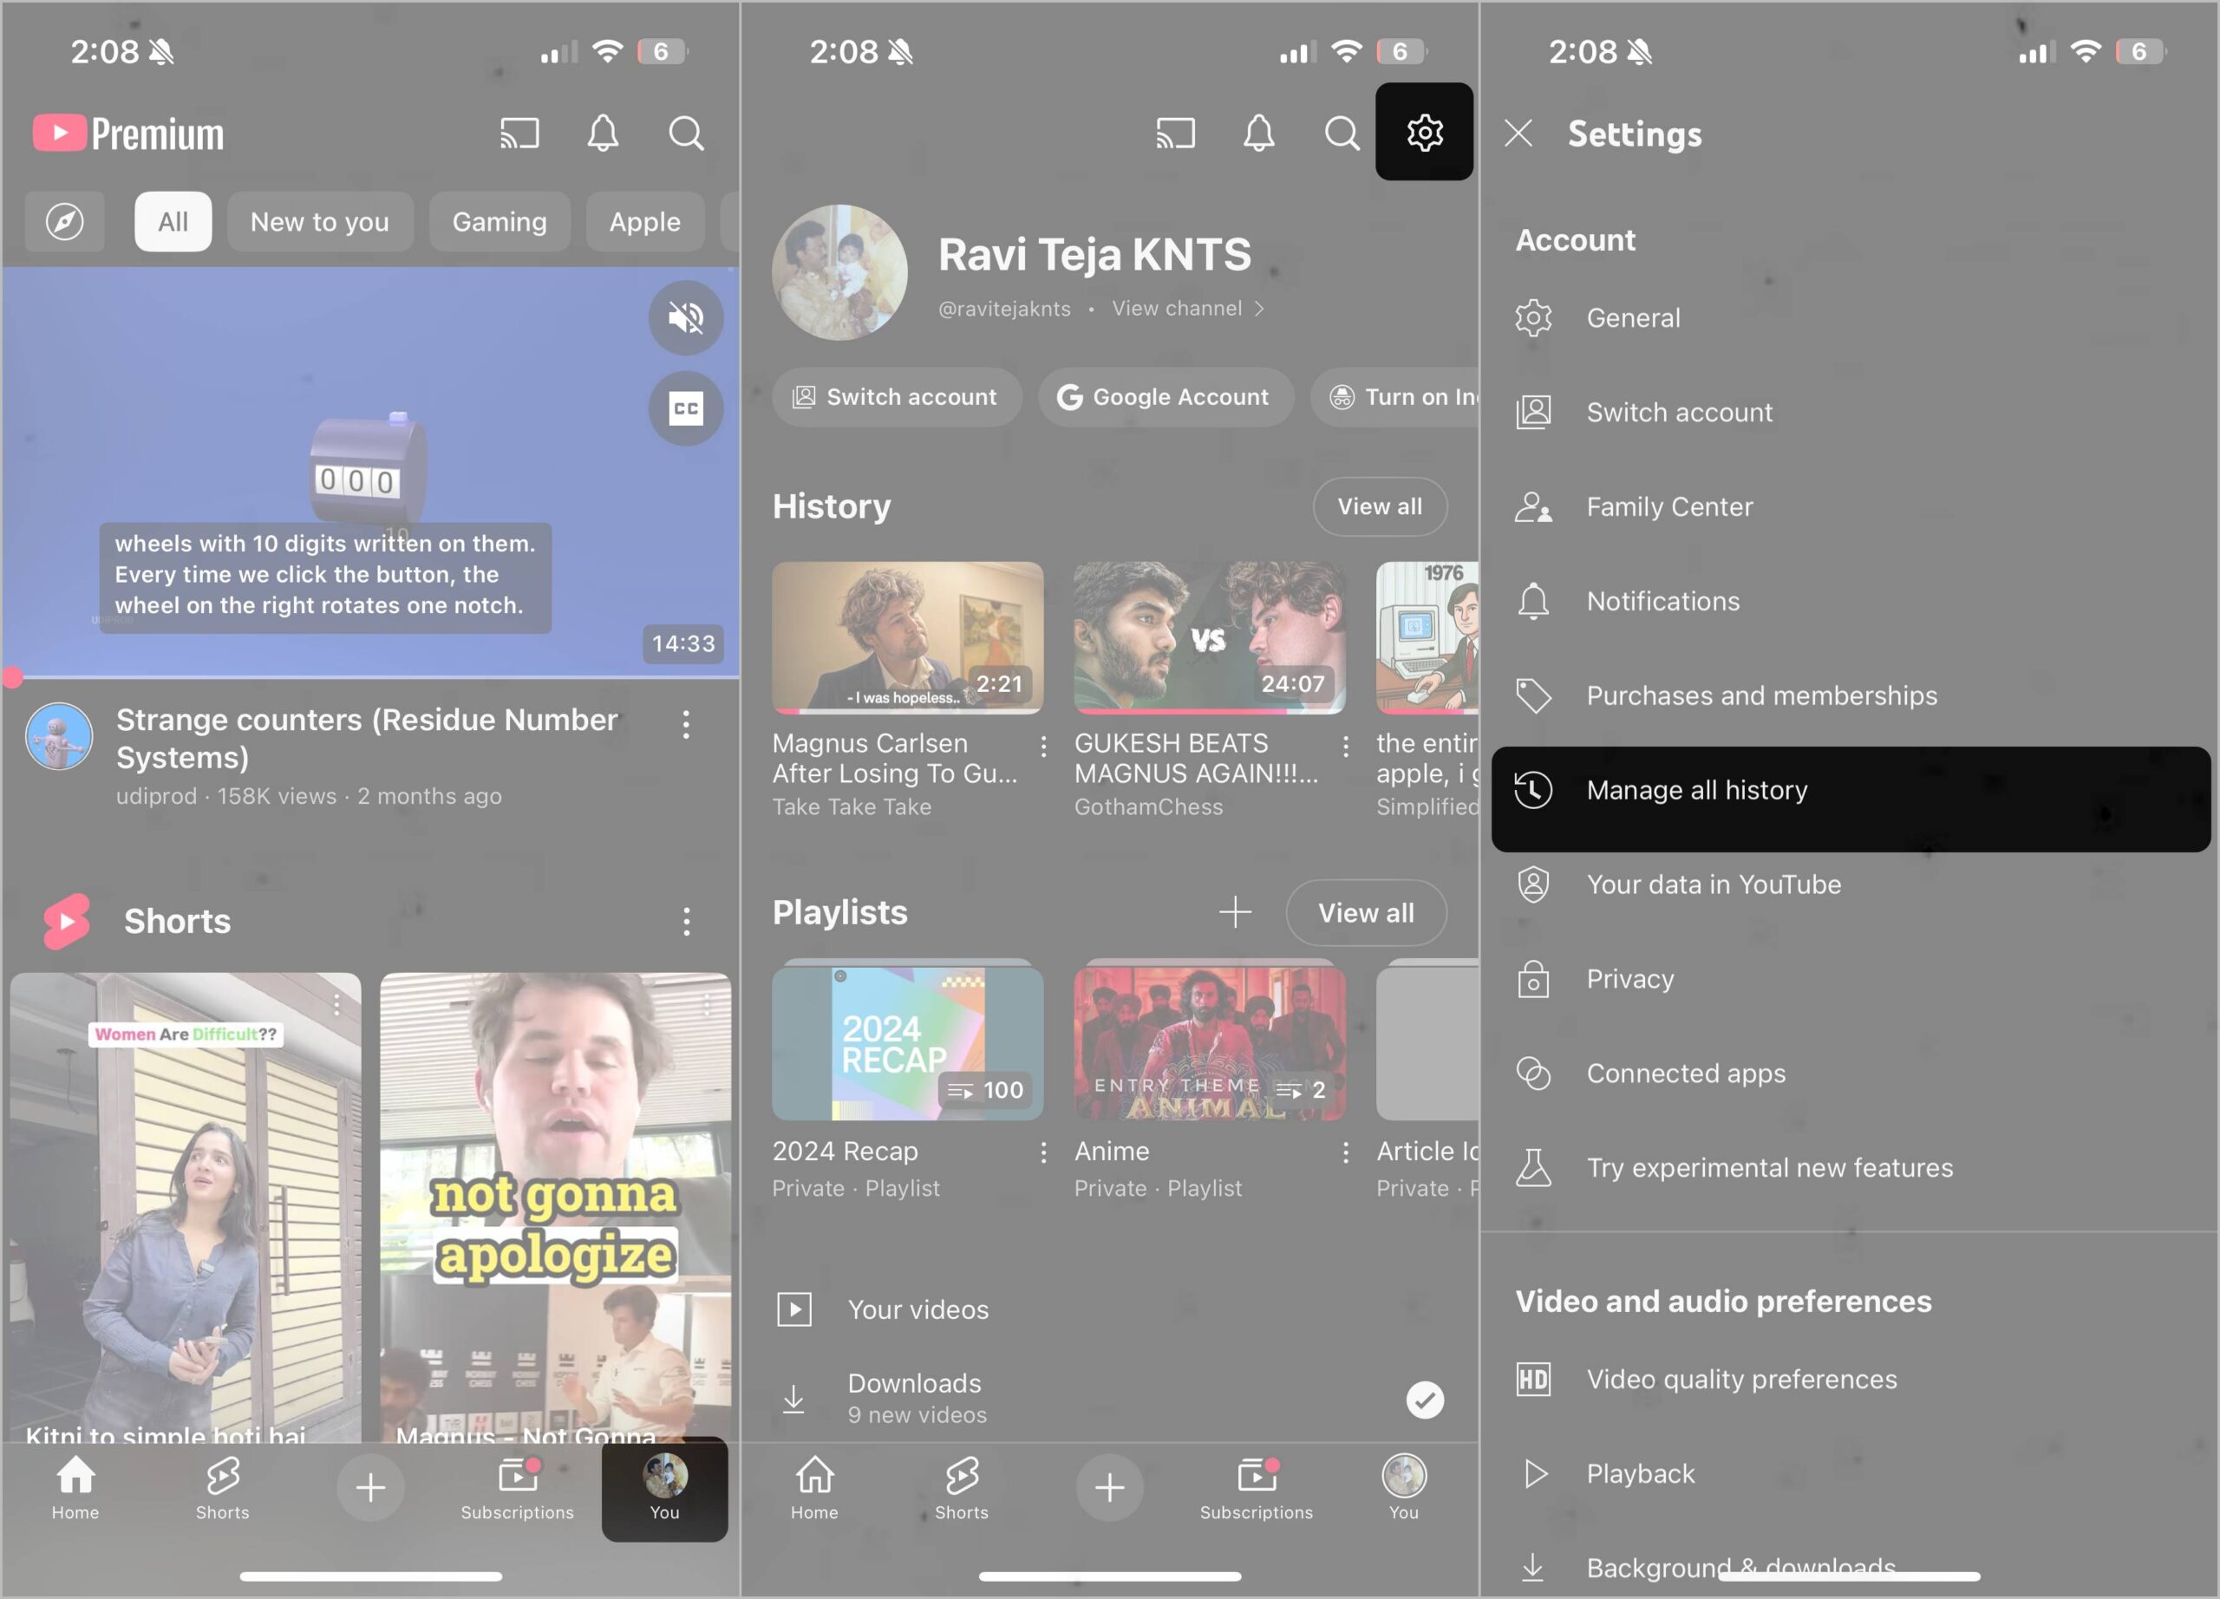
Task: Unmute the playing video
Action: (686, 317)
